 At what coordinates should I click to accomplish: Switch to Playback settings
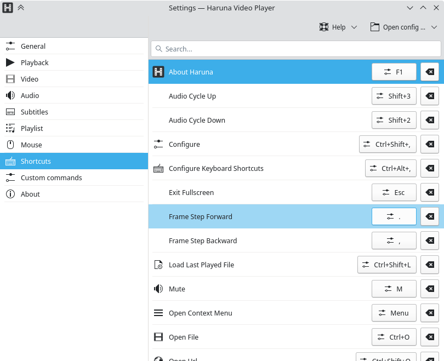tap(74, 62)
